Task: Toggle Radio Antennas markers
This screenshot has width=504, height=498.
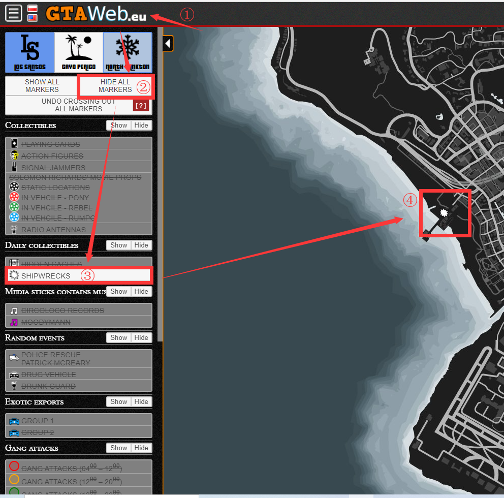Action: pyautogui.click(x=78, y=229)
